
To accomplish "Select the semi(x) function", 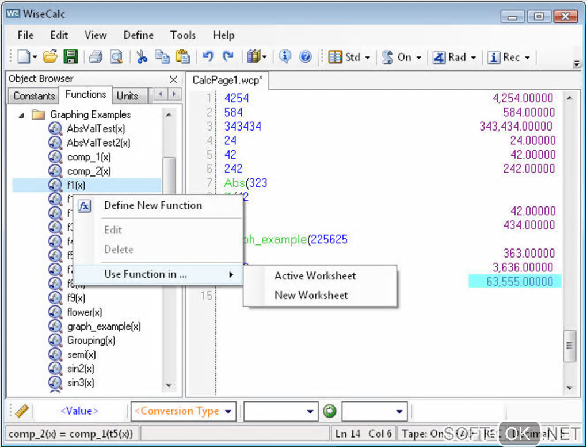I will coord(81,354).
